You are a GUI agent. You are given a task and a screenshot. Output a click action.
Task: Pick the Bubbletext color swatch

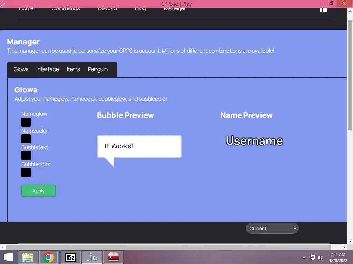pos(26,156)
